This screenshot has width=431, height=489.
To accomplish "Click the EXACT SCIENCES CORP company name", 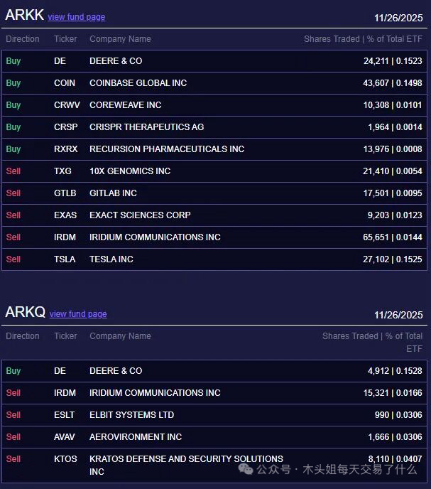I will 141,215.
